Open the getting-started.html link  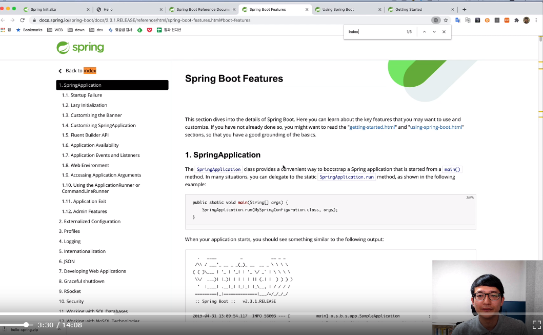click(x=372, y=127)
